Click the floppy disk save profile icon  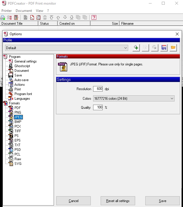coord(164,48)
